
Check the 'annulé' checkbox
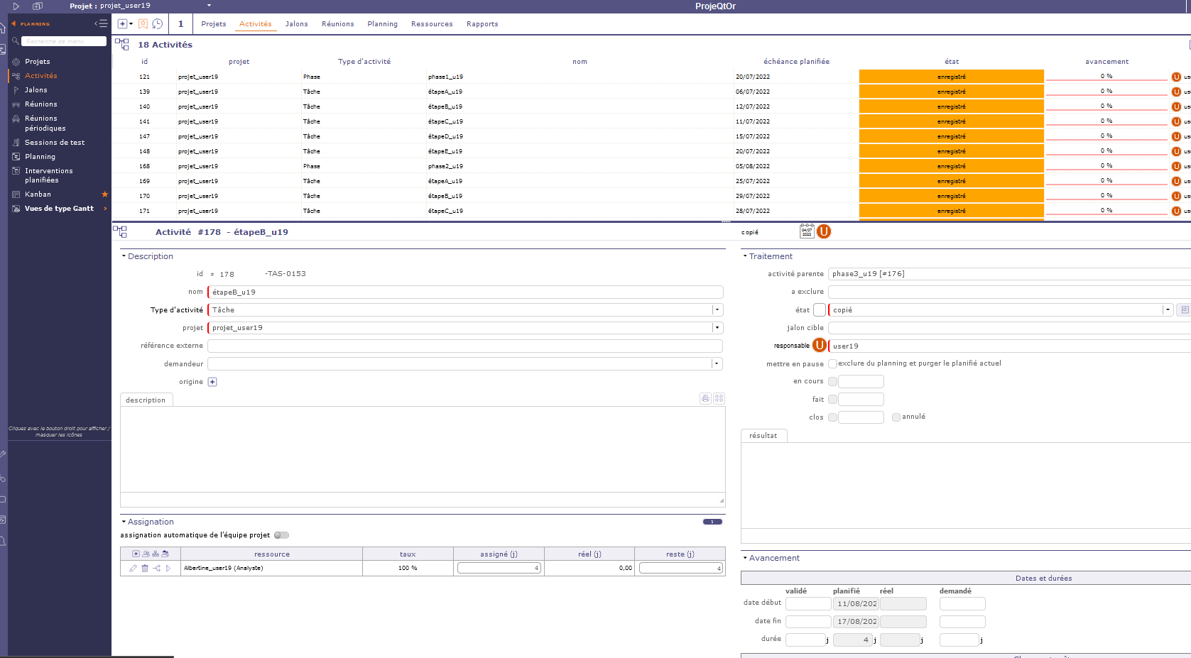(896, 417)
